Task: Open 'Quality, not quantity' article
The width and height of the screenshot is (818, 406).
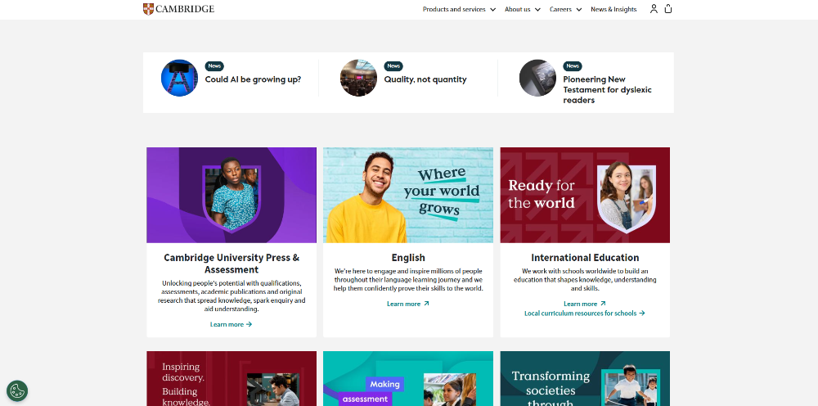Action: 425,79
